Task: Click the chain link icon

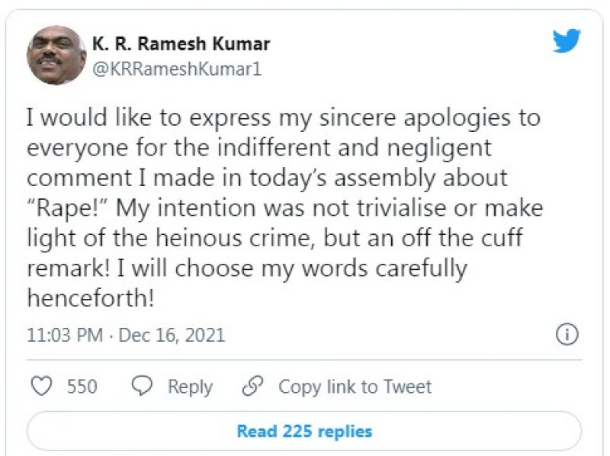Action: 252,387
